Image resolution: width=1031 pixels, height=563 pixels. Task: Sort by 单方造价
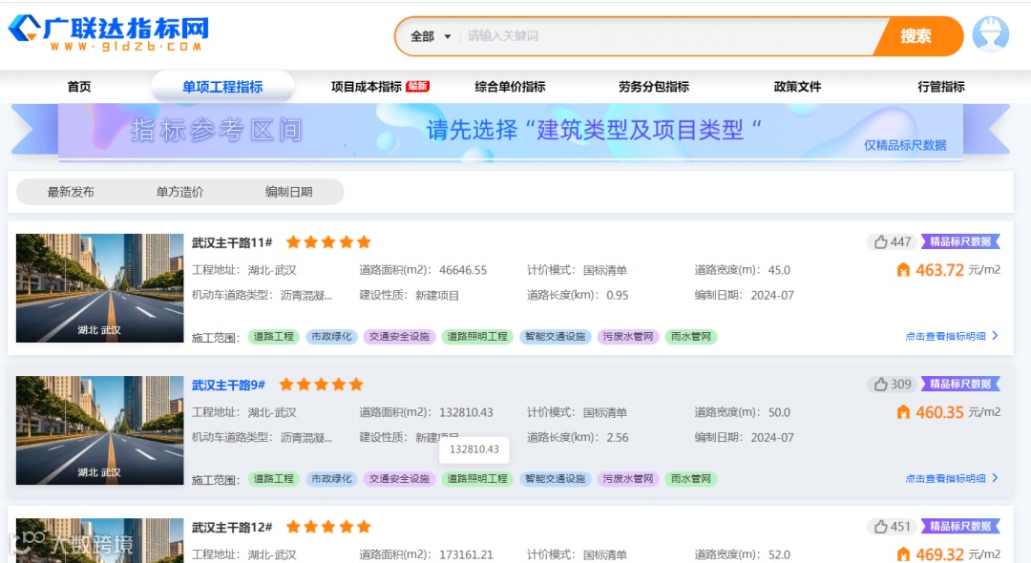179,192
